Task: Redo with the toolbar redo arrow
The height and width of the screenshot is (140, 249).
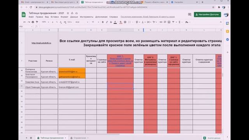Action: (29, 22)
